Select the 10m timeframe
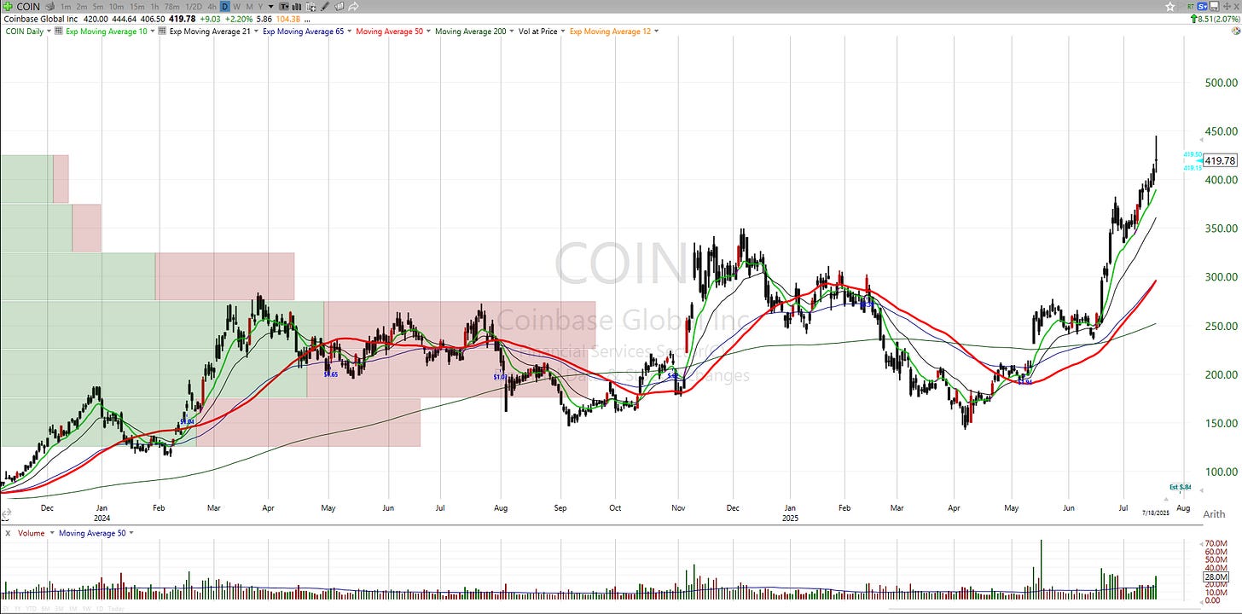Screen dimensions: 1242x614 point(117,6)
